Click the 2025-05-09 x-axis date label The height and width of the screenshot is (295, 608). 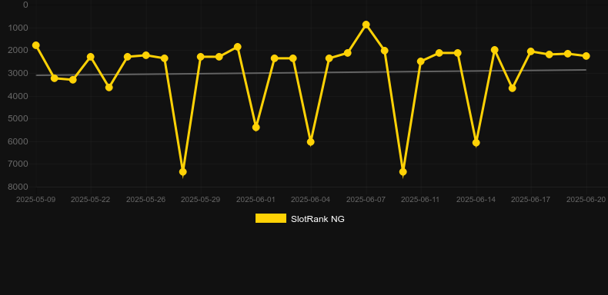pyautogui.click(x=35, y=200)
